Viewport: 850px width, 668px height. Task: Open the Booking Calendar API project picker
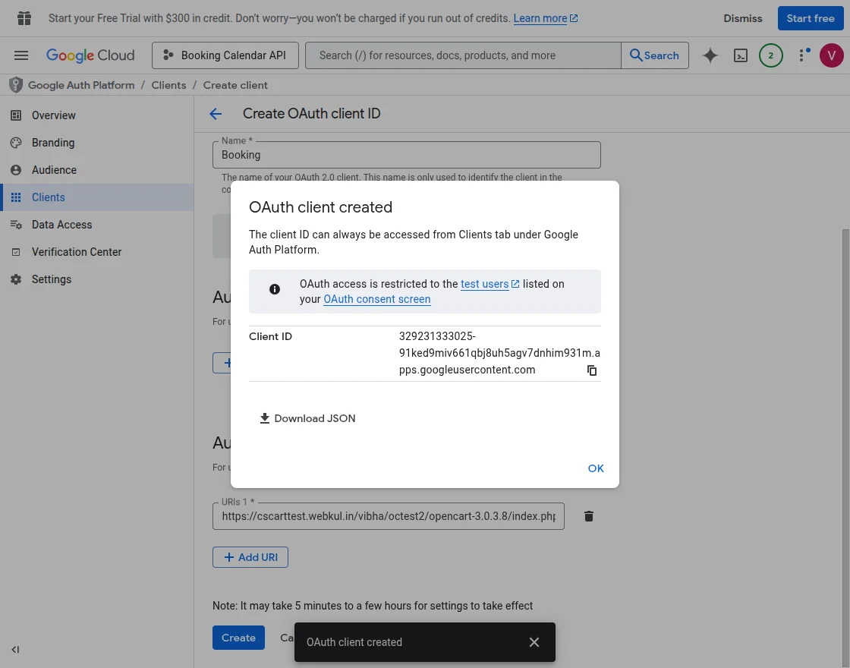click(x=225, y=55)
